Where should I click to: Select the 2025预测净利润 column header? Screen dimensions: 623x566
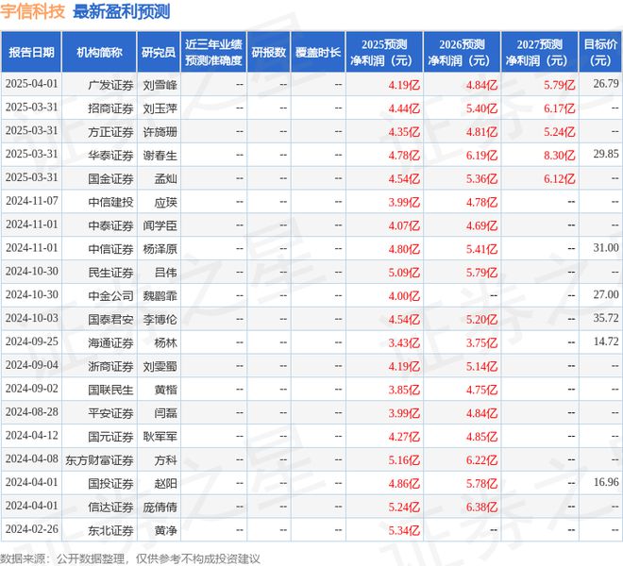click(384, 52)
